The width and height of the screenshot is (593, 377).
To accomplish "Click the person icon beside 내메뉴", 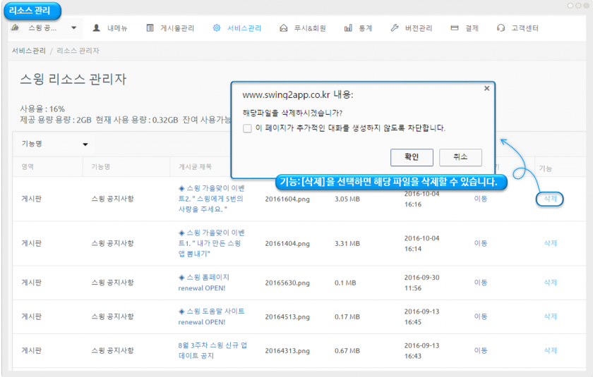I will [97, 28].
